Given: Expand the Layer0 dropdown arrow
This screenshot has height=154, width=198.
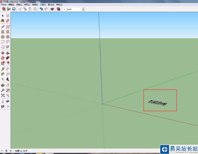Looking at the screenshot, I should coord(83,9).
